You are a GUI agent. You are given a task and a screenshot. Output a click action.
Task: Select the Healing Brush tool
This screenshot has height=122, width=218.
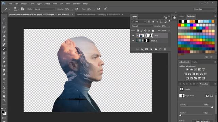(x=4, y=44)
